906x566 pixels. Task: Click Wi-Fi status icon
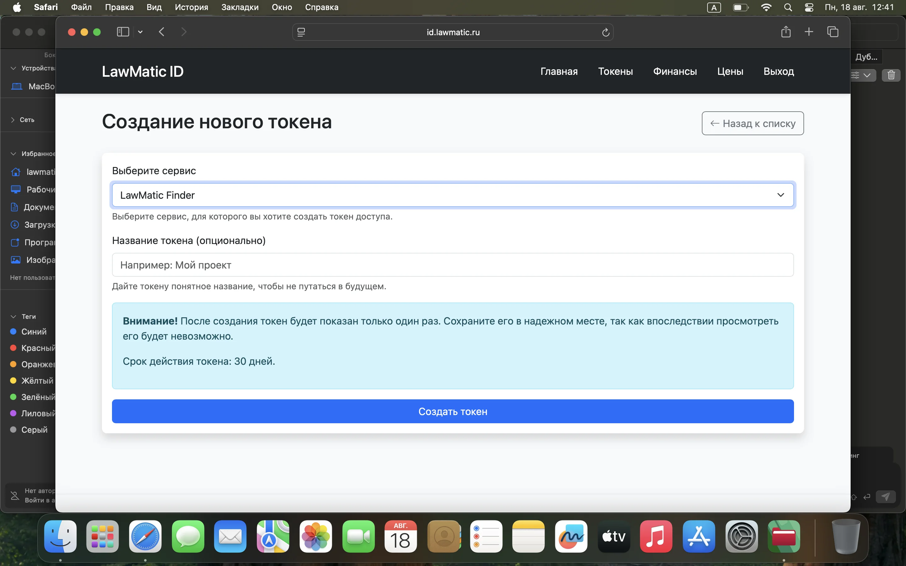766,8
